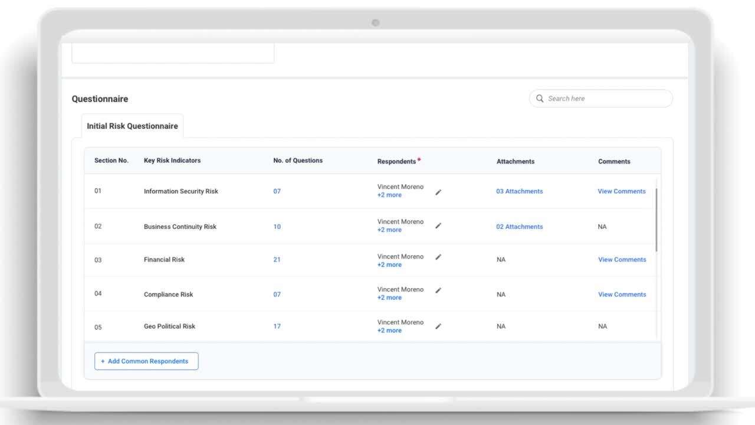This screenshot has width=755, height=425.
Task: Click the 21 questions link
Action: click(277, 260)
